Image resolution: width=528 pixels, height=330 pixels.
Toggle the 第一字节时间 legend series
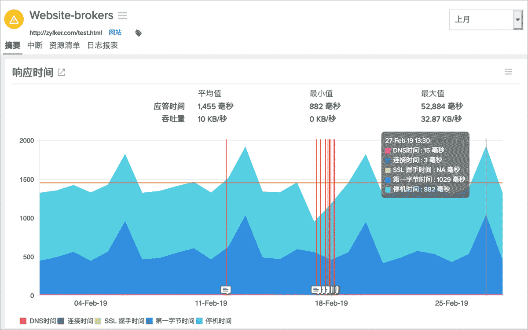pyautogui.click(x=171, y=321)
